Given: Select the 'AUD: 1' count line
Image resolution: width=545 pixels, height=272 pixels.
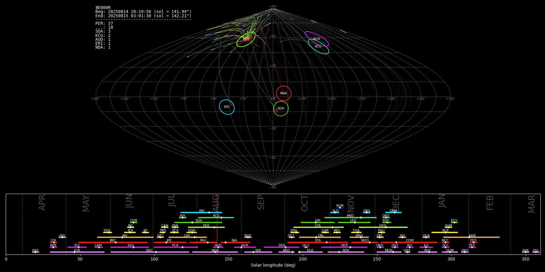Looking at the screenshot, I should pos(103,39).
